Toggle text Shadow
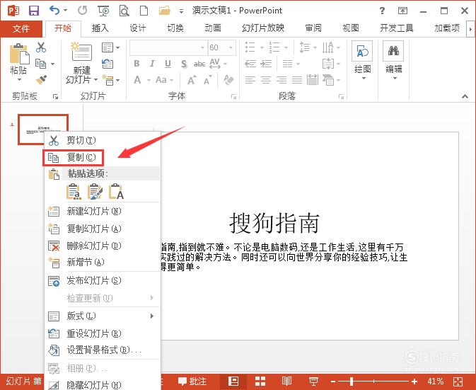The height and width of the screenshot is (390, 476). click(184, 64)
